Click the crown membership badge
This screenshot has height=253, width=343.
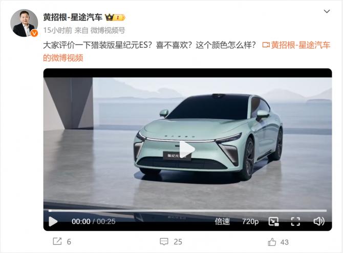(115, 17)
